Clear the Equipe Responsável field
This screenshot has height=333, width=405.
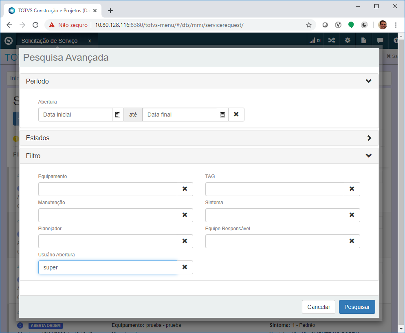[x=352, y=241]
